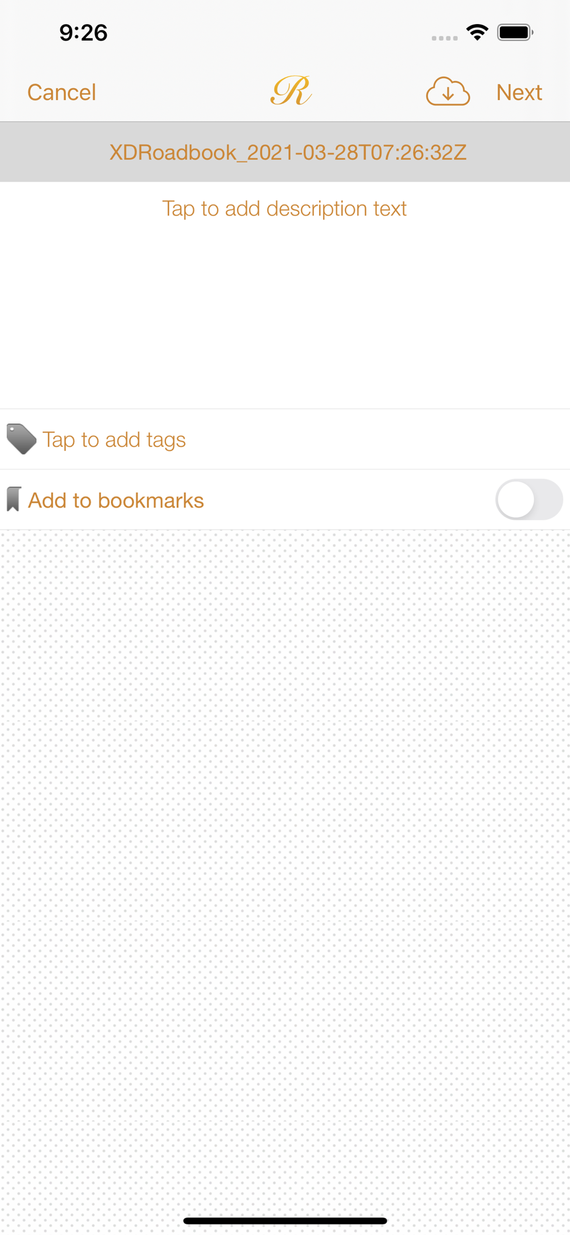The width and height of the screenshot is (570, 1235).
Task: Select the Add to bookmarks label
Action: [116, 500]
